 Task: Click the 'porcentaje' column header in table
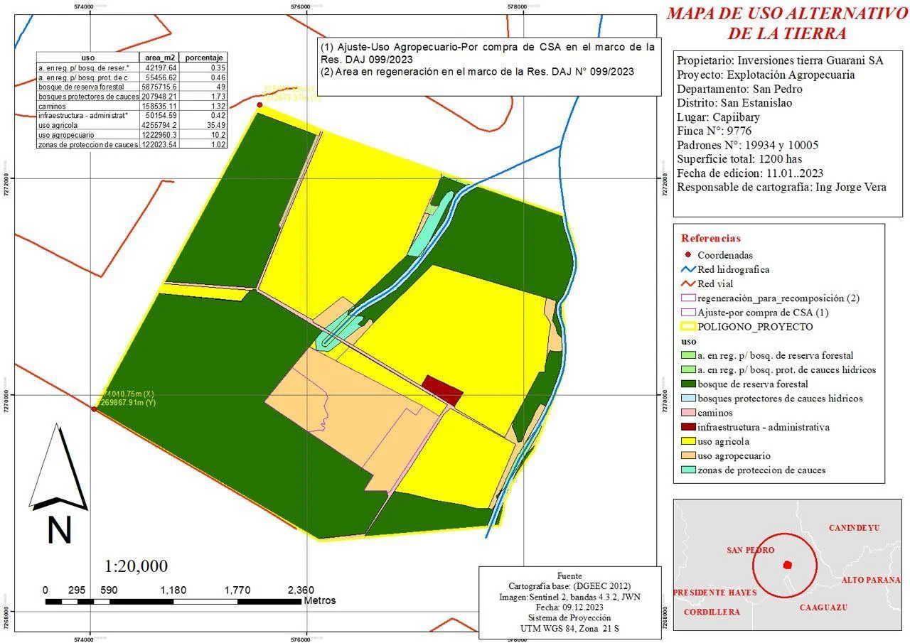(x=204, y=58)
